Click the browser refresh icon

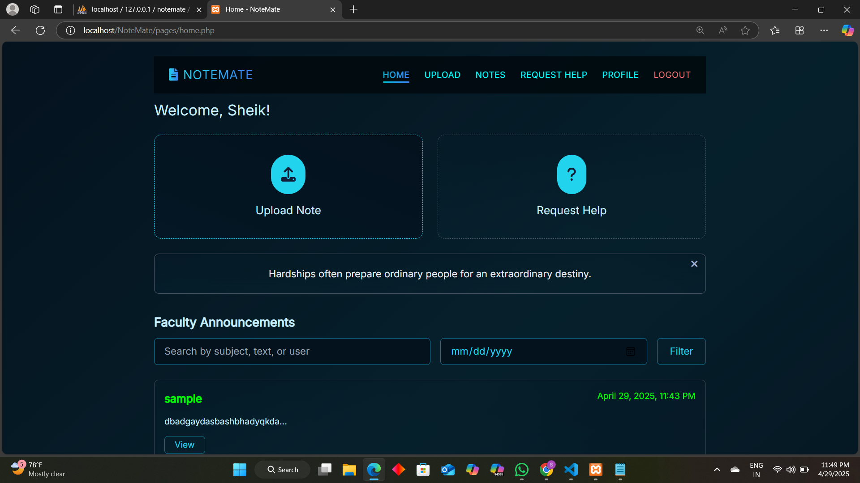click(x=40, y=30)
